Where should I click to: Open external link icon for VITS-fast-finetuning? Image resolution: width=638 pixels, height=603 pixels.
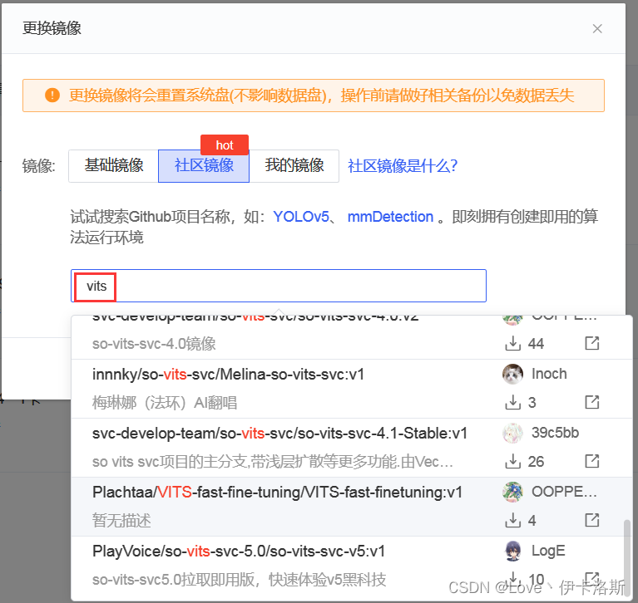[x=591, y=520]
